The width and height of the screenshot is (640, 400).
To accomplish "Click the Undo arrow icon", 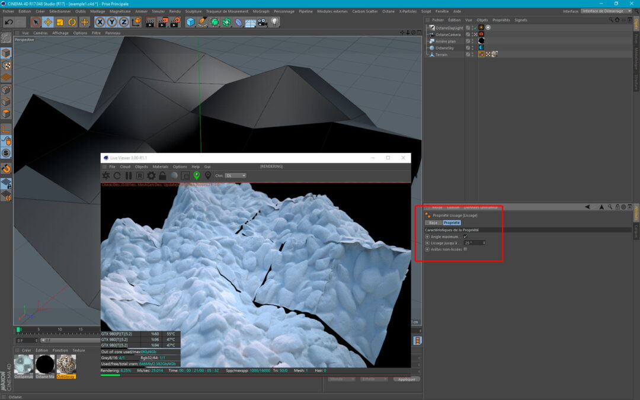I will pos(8,22).
